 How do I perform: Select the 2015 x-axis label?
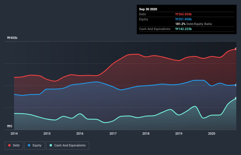tap(47, 133)
